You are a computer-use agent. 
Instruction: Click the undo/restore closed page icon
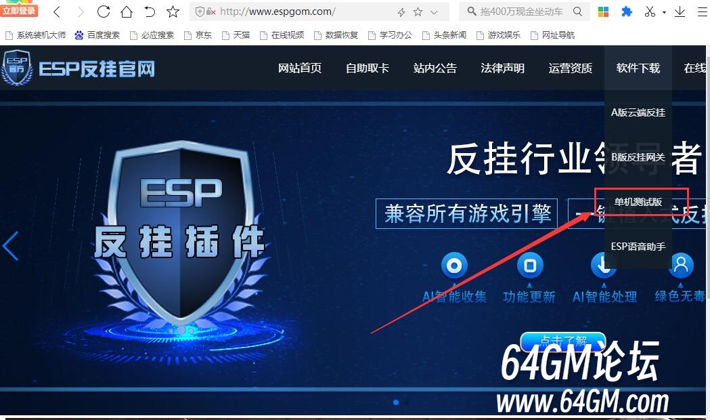pyautogui.click(x=150, y=12)
